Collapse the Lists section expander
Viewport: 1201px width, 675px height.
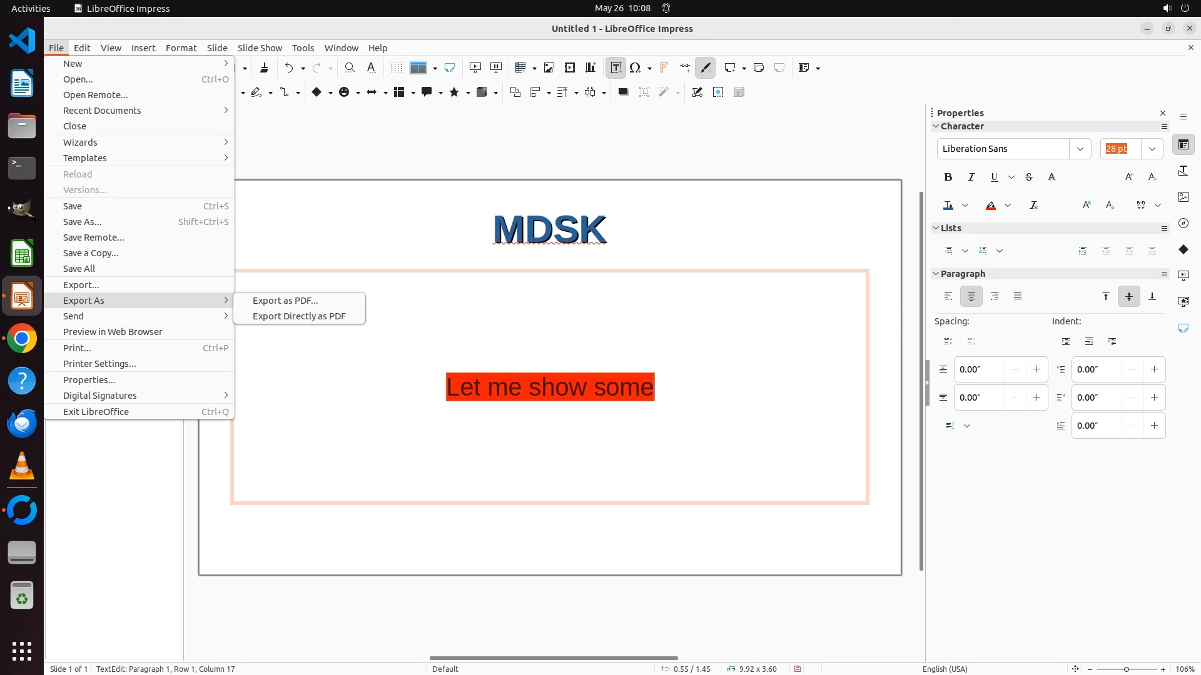(936, 228)
